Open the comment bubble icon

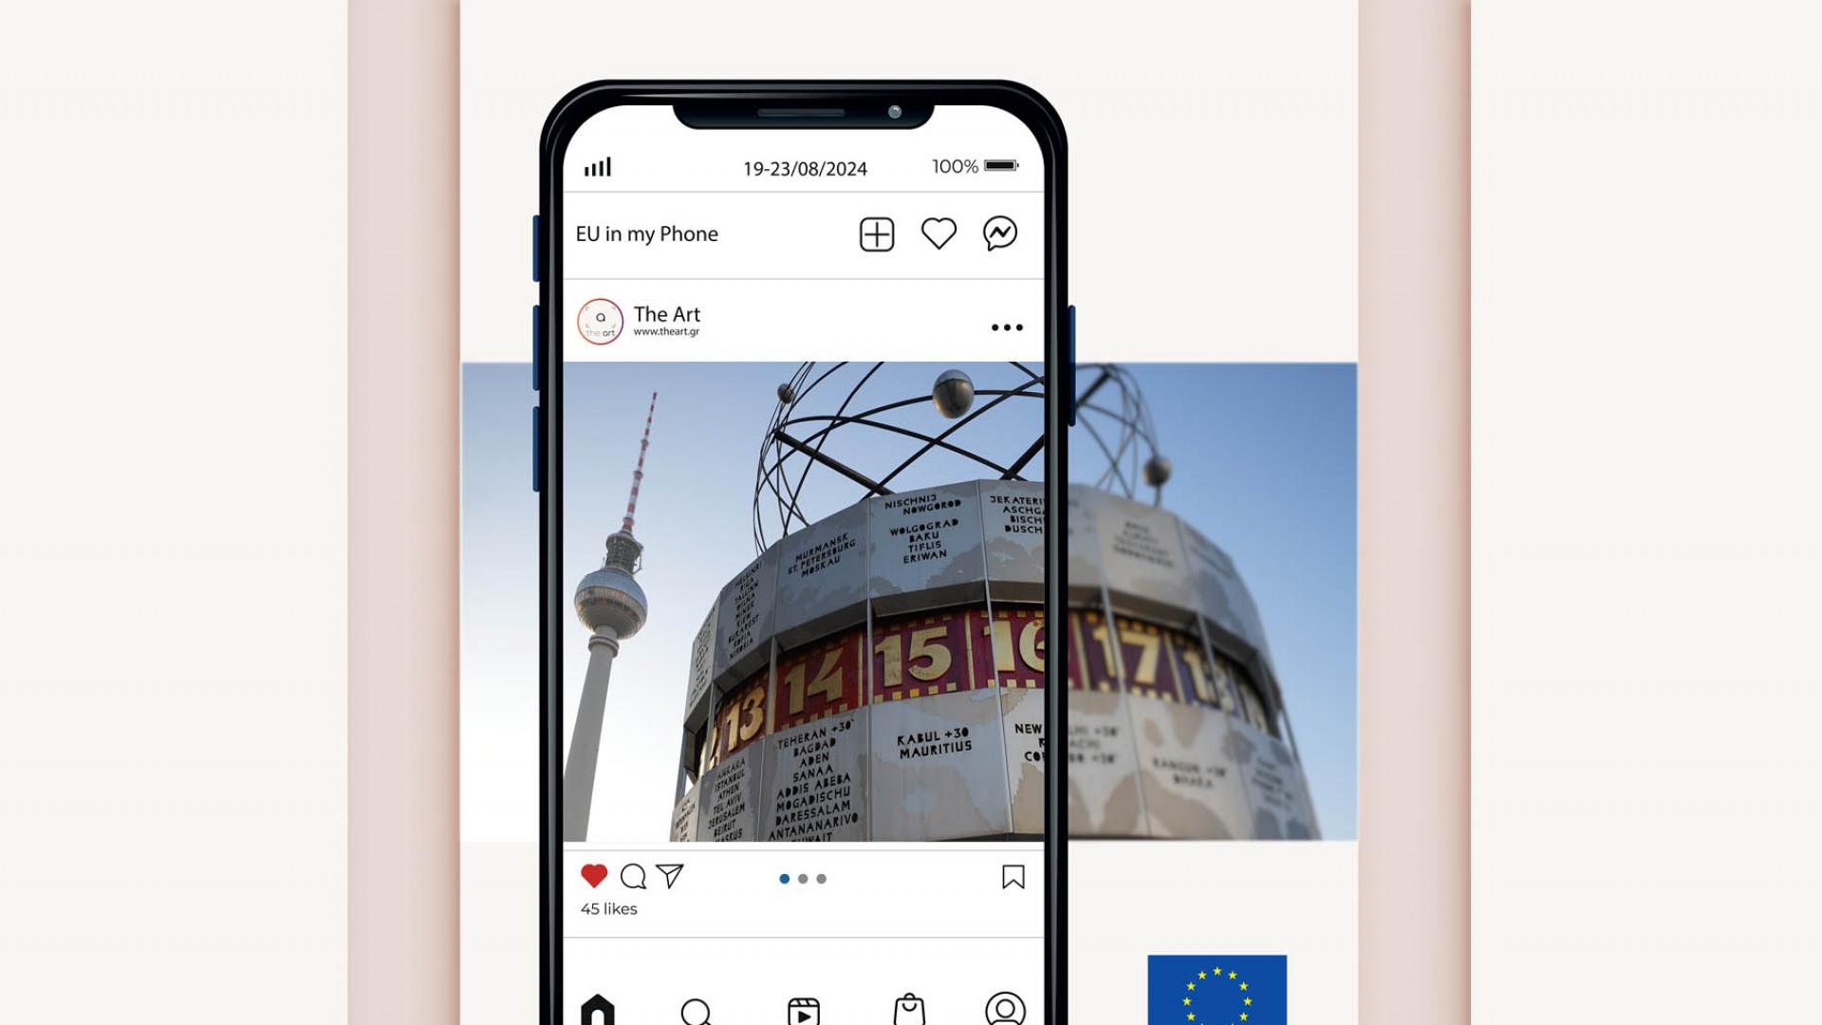[633, 876]
